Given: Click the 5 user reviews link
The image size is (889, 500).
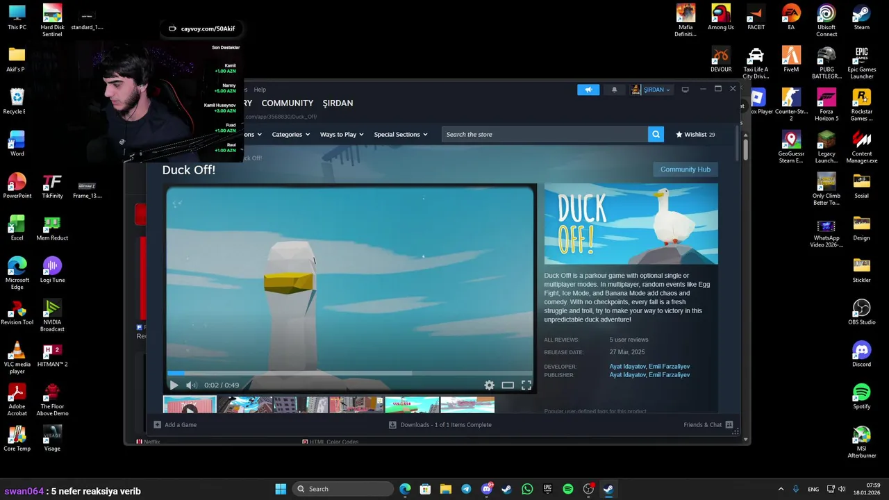Looking at the screenshot, I should [x=629, y=340].
